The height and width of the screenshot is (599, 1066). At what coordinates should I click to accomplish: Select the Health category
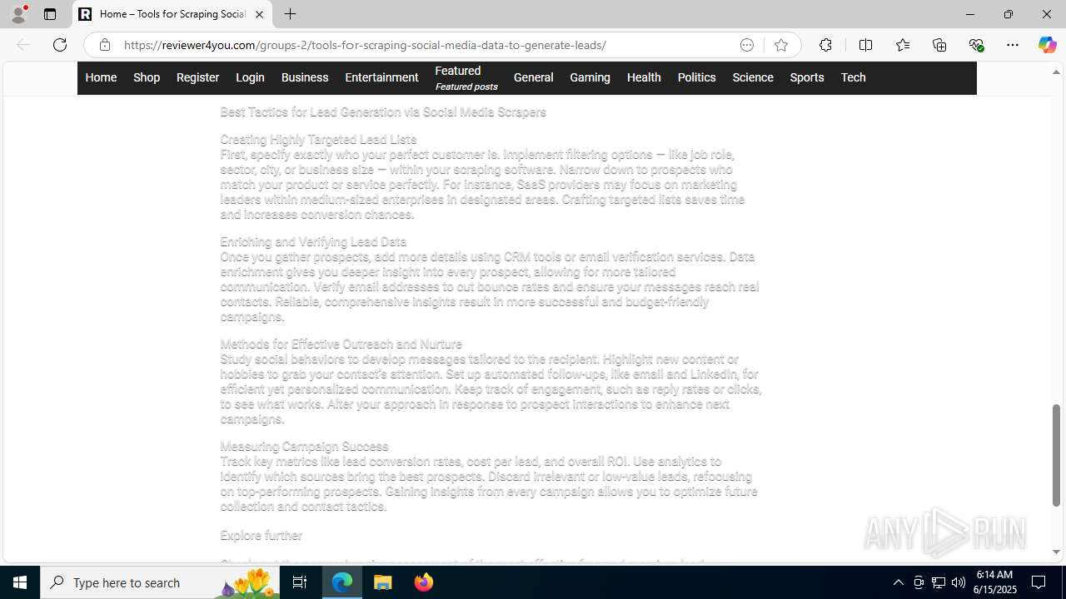click(644, 77)
